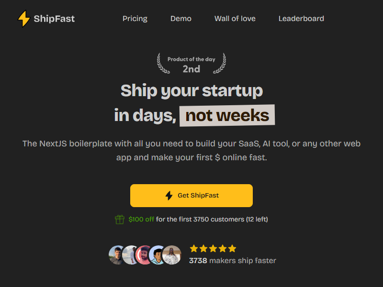383x287 pixels.
Task: Click the right laurel wreath icon
Action: pos(220,64)
